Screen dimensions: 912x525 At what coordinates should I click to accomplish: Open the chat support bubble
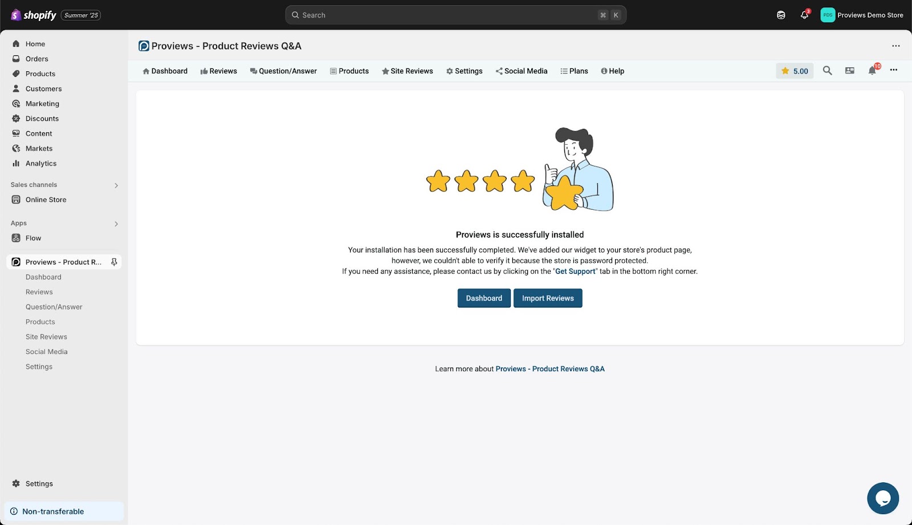[883, 498]
